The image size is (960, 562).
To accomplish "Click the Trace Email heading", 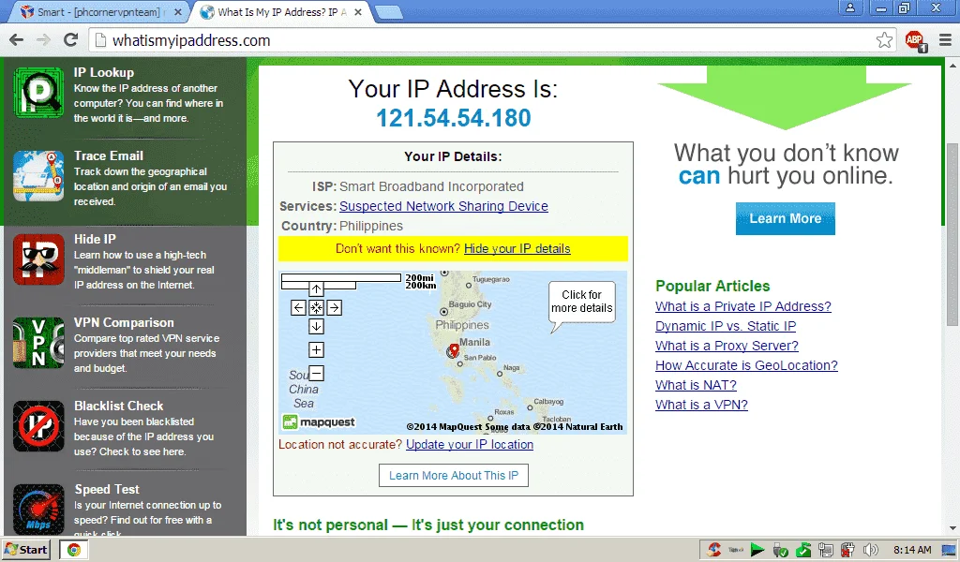I will [109, 155].
